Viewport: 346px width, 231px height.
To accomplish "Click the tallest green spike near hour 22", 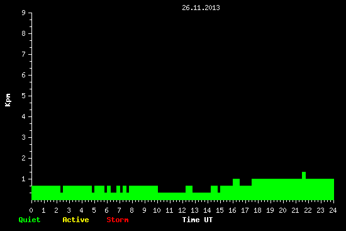I will 304,176.
